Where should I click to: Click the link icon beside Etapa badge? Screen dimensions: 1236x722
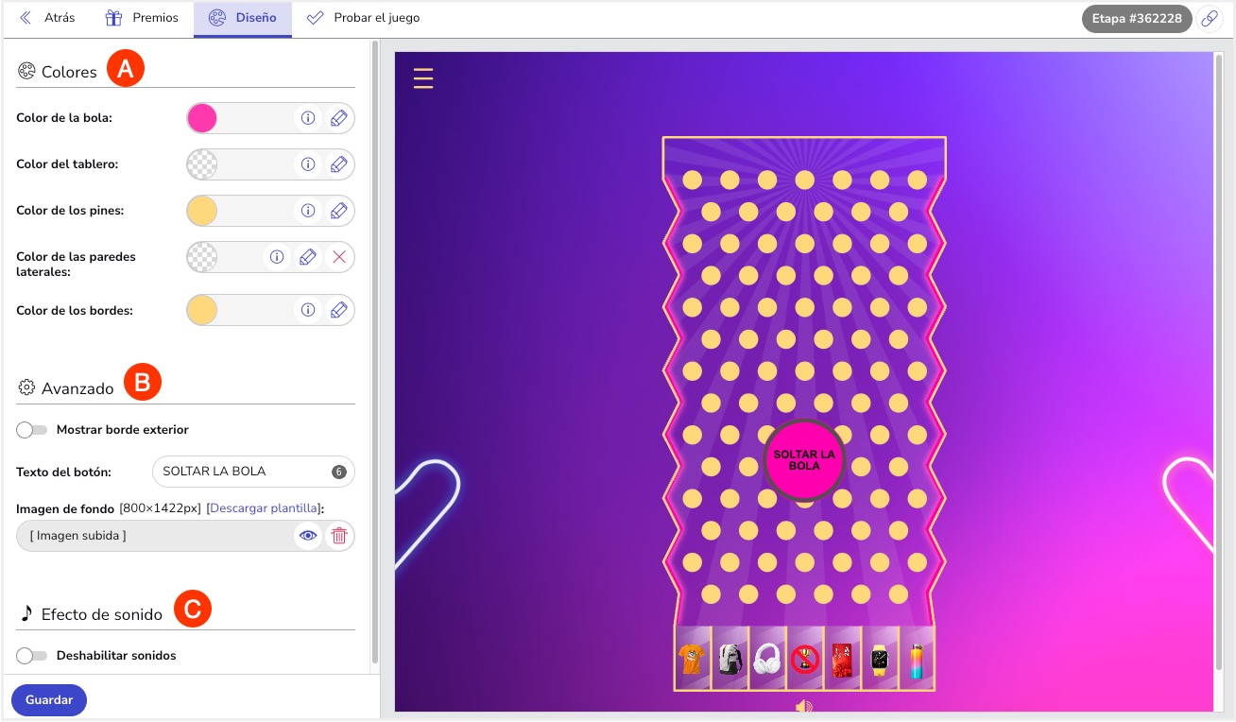click(x=1209, y=19)
